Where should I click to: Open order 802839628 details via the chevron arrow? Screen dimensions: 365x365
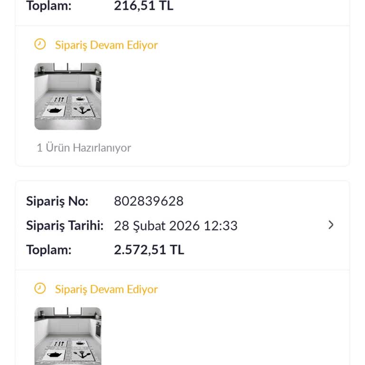tap(331, 225)
